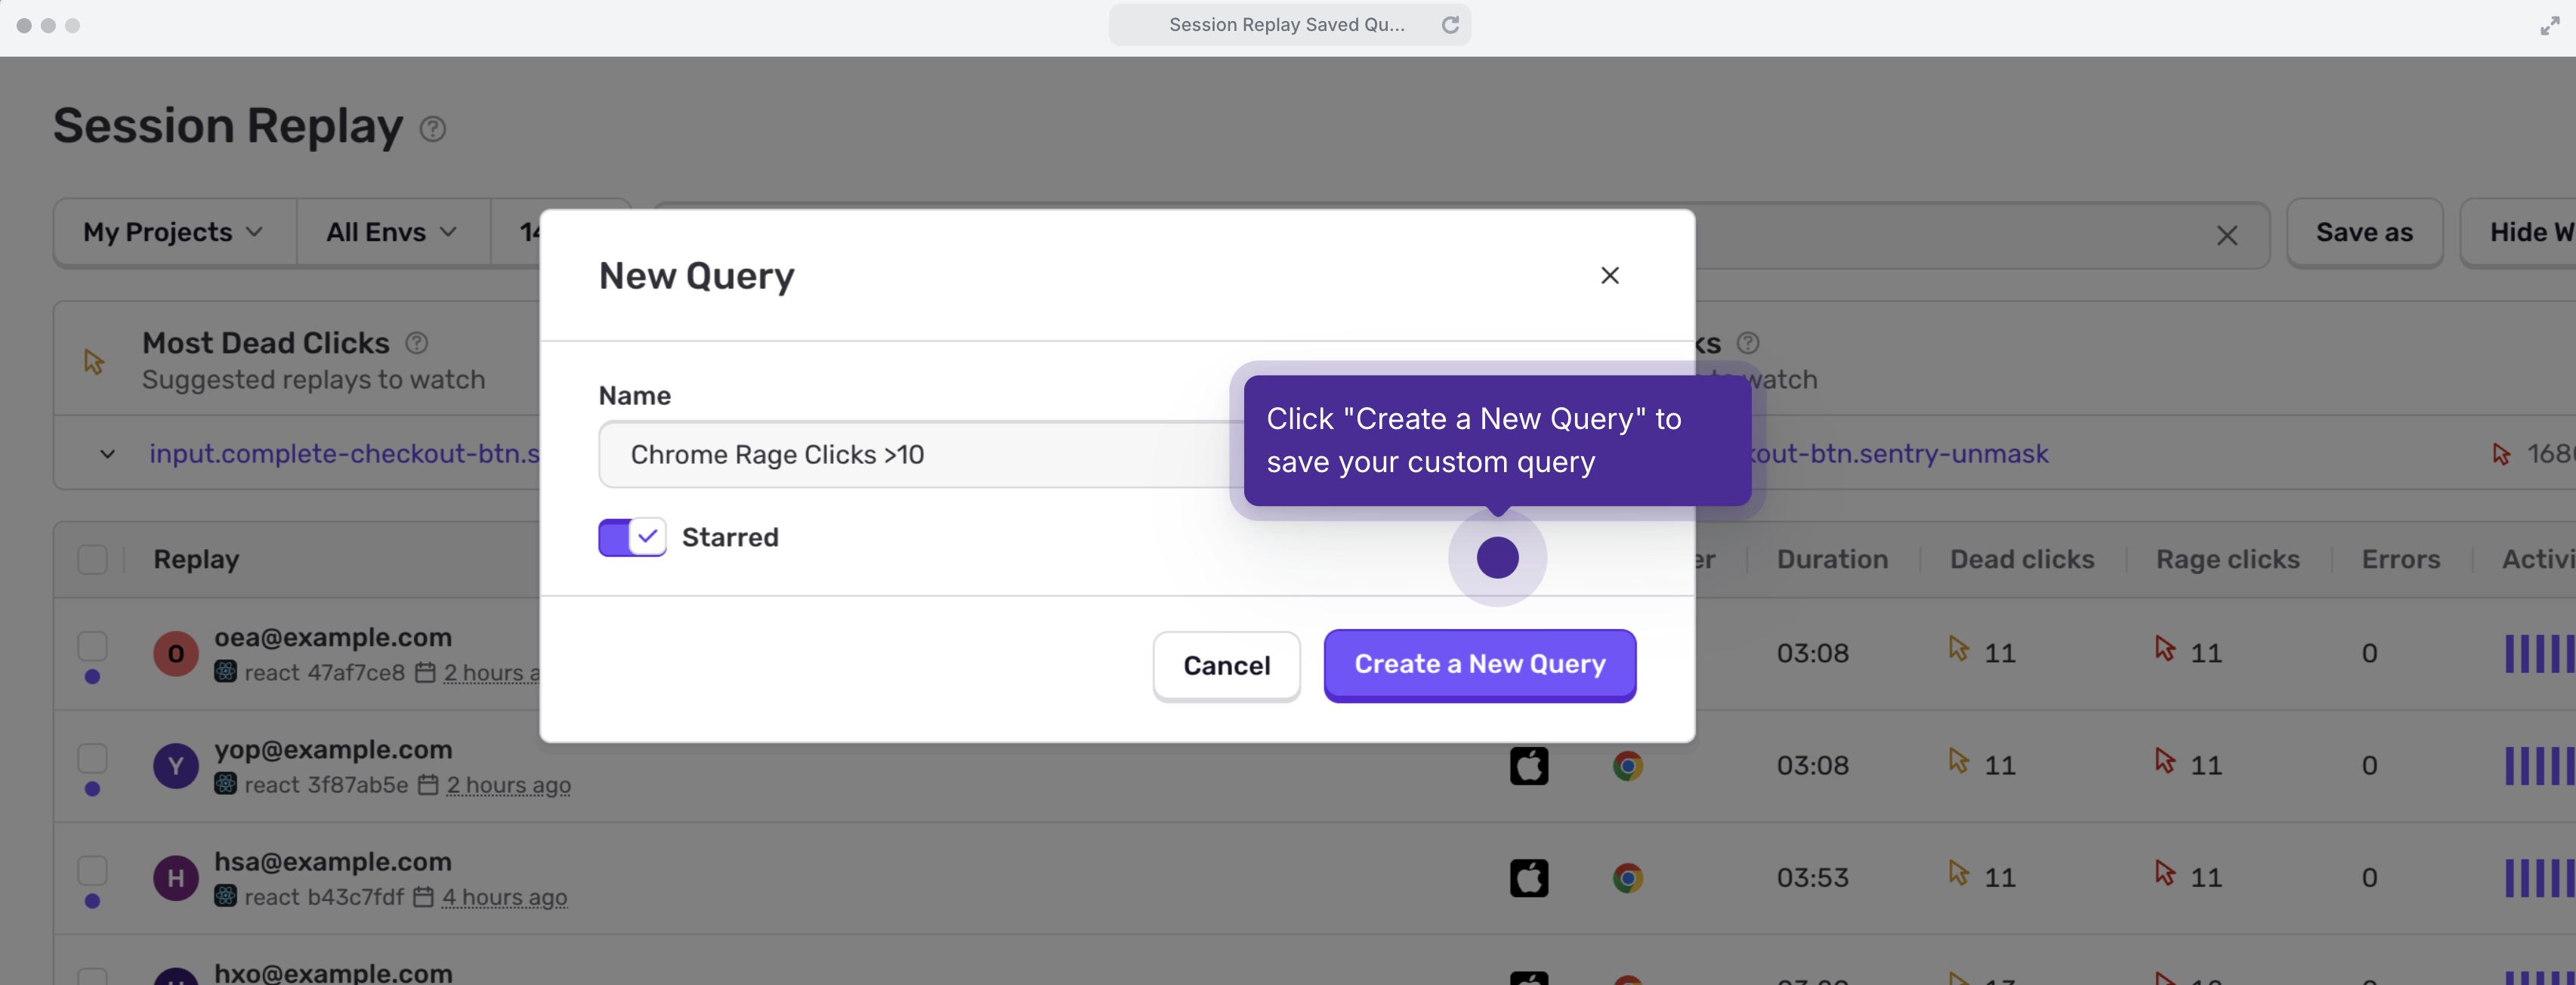Click the Most Dead Clicks help icon
Screen dimensions: 2576x985
pyautogui.click(x=416, y=343)
